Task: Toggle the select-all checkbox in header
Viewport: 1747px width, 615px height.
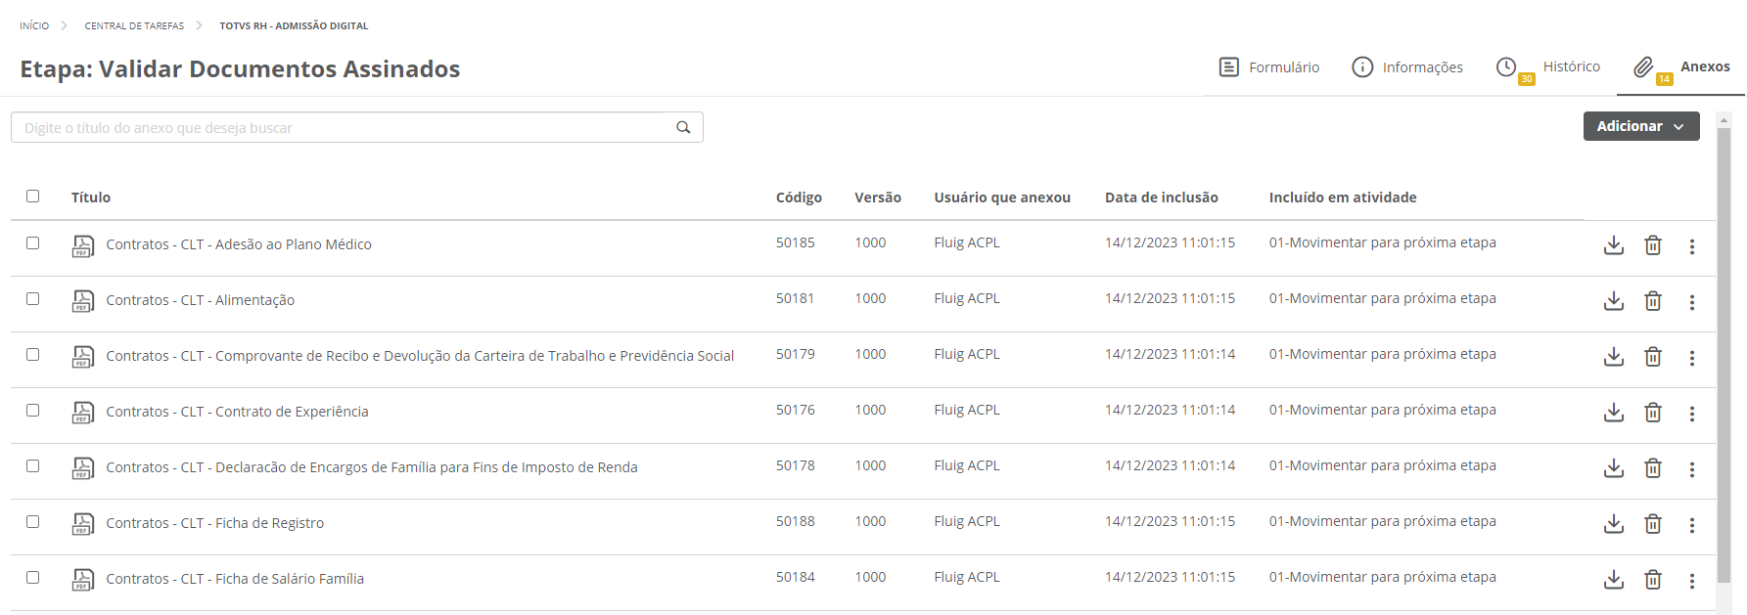Action: pos(33,196)
